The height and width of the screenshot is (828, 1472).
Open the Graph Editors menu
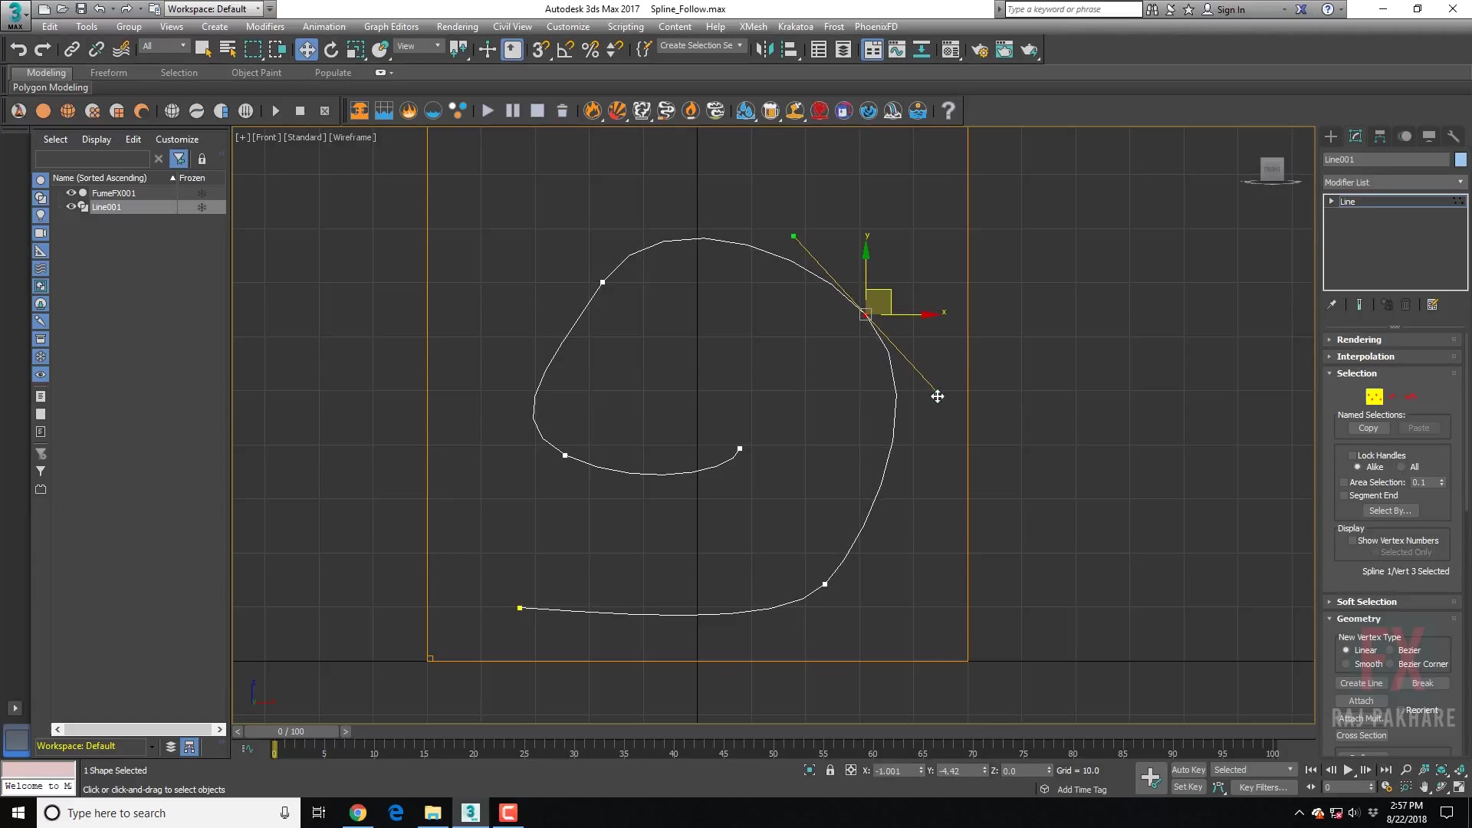[391, 27]
